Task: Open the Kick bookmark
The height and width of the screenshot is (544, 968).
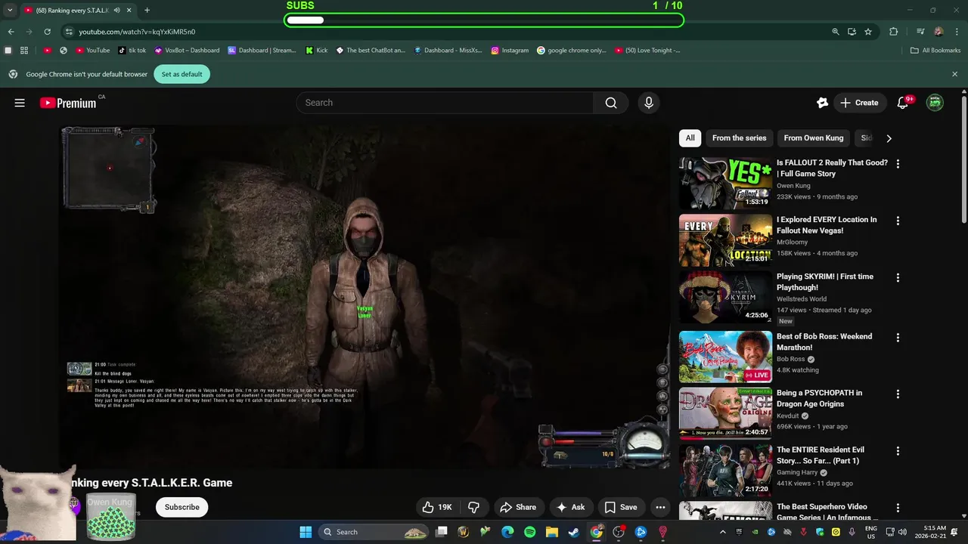Action: point(317,51)
